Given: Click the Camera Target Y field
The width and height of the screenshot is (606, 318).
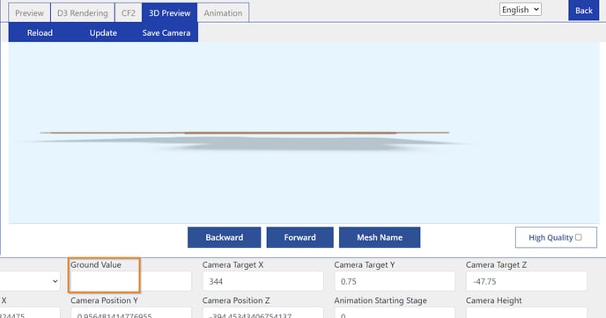Looking at the screenshot, I should pyautogui.click(x=395, y=281).
